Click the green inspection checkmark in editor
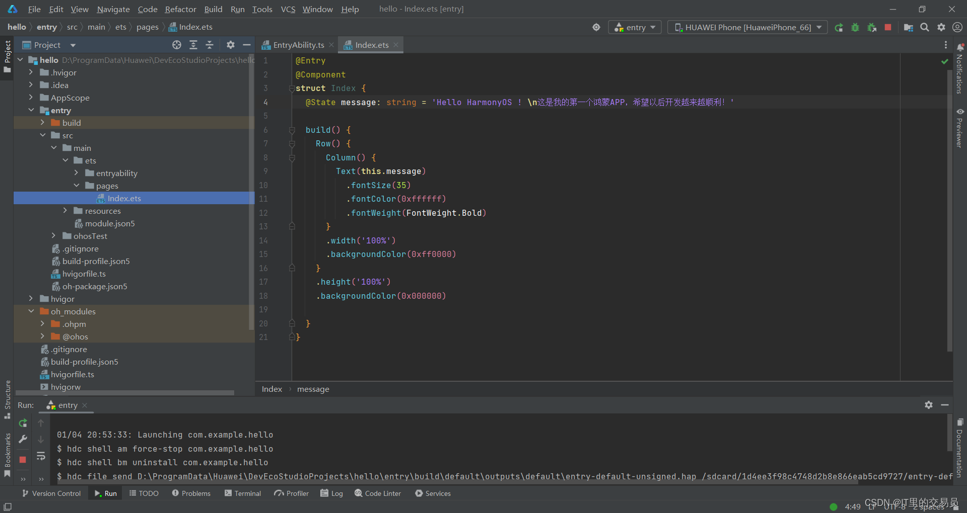967x513 pixels. [x=945, y=61]
